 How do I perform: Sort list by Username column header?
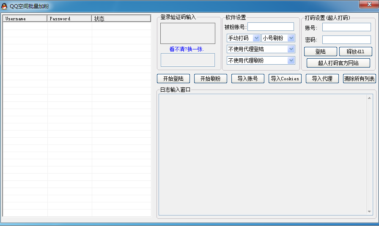tap(25, 19)
